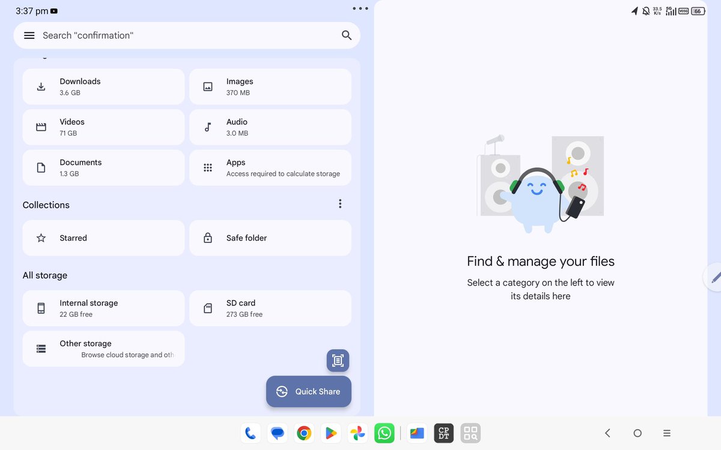Click the Images picture icon
This screenshot has width=721, height=450.
(208, 87)
